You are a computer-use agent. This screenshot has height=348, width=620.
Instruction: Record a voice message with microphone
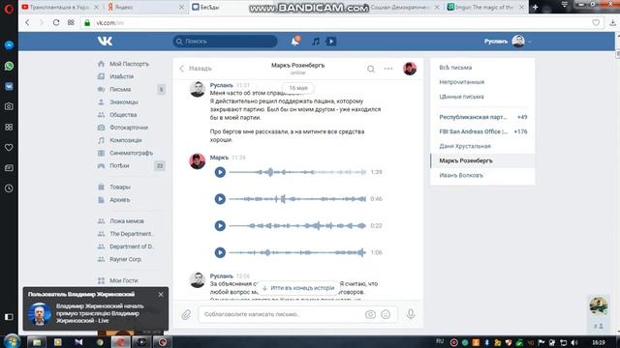click(411, 314)
